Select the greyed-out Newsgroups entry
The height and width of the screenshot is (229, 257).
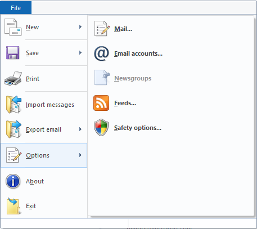coord(133,78)
